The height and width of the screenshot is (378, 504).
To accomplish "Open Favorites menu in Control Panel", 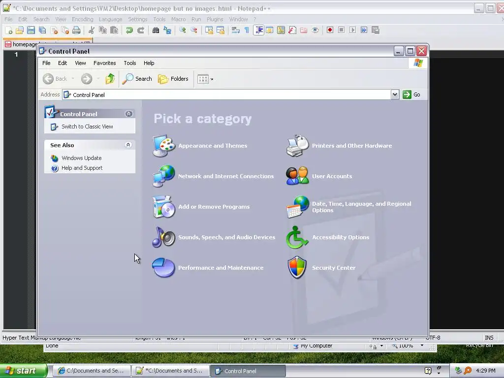I will [104, 63].
